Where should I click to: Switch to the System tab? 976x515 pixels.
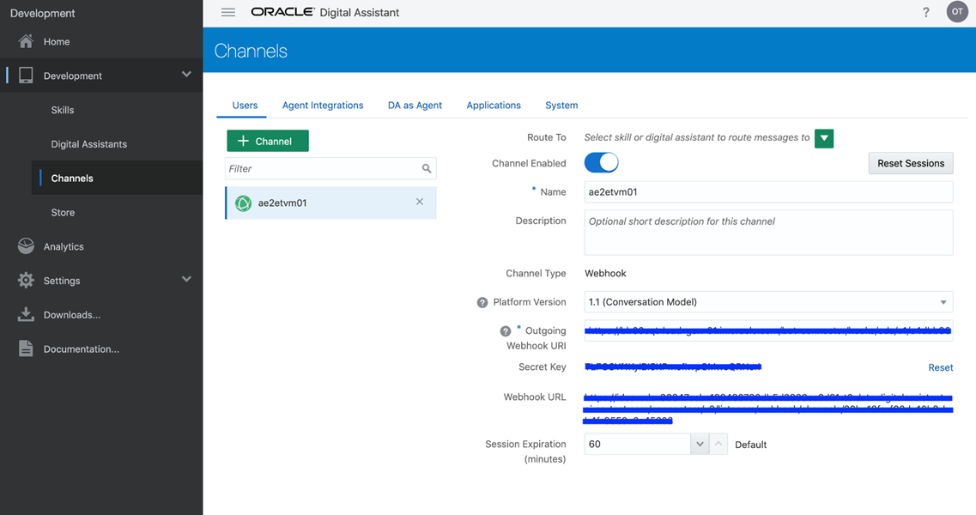coord(561,106)
